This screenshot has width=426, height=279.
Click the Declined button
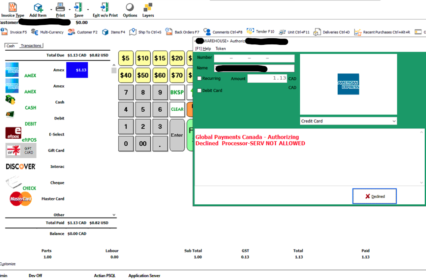coord(375,196)
